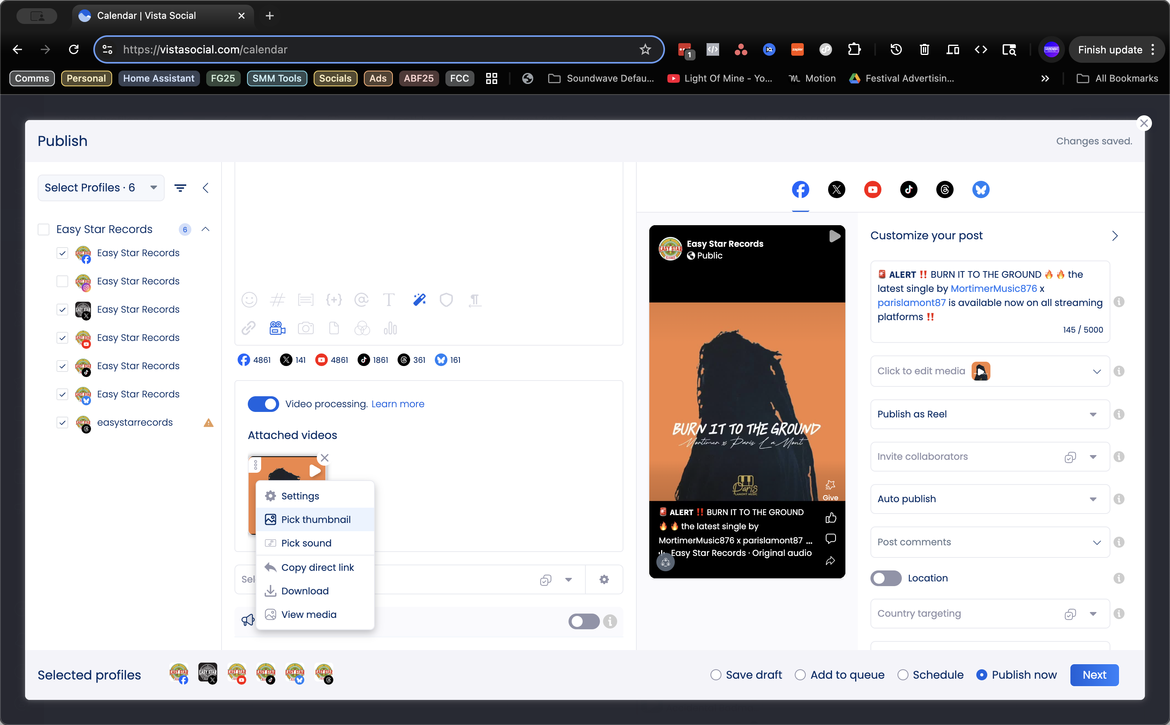Expand the Select Profiles dropdown
Image resolution: width=1170 pixels, height=725 pixels.
click(x=101, y=188)
